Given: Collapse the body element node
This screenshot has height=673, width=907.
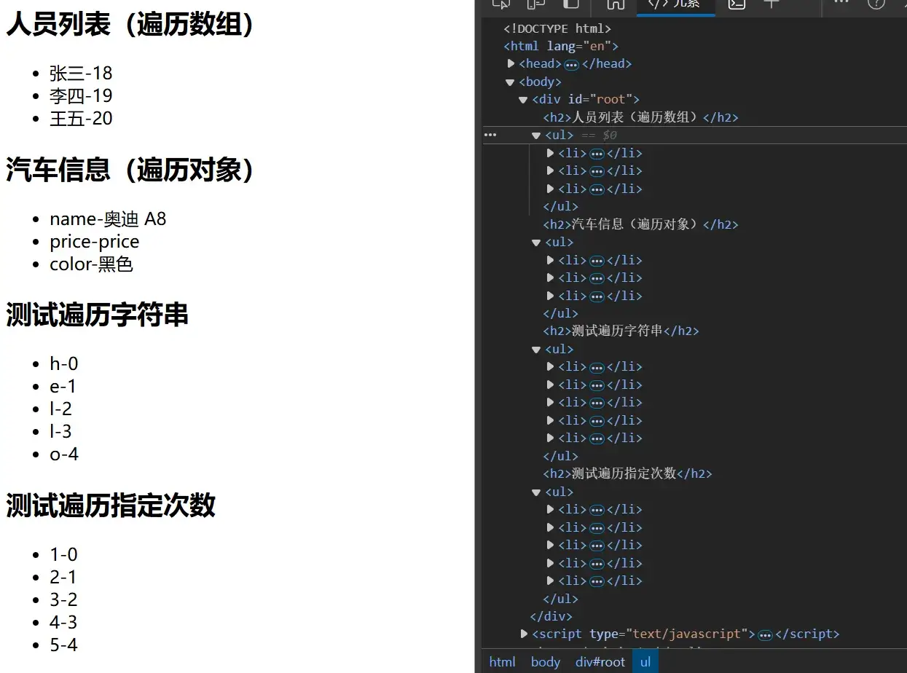Looking at the screenshot, I should (x=510, y=82).
